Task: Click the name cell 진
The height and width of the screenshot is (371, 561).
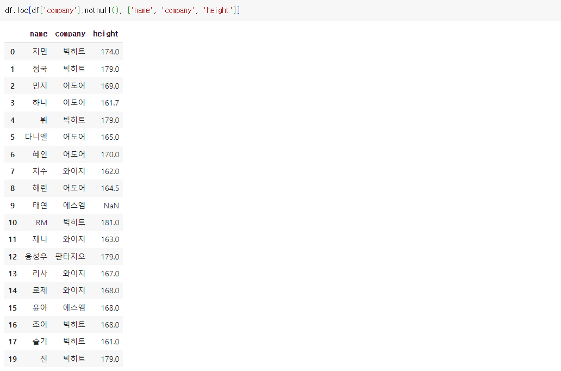Action: coord(43,359)
